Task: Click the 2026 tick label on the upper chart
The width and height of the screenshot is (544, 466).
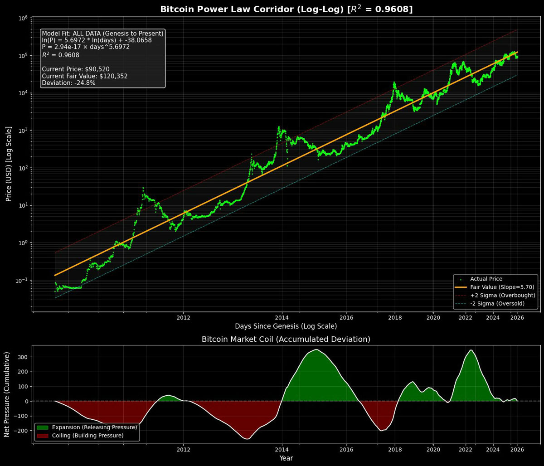Action: [517, 317]
